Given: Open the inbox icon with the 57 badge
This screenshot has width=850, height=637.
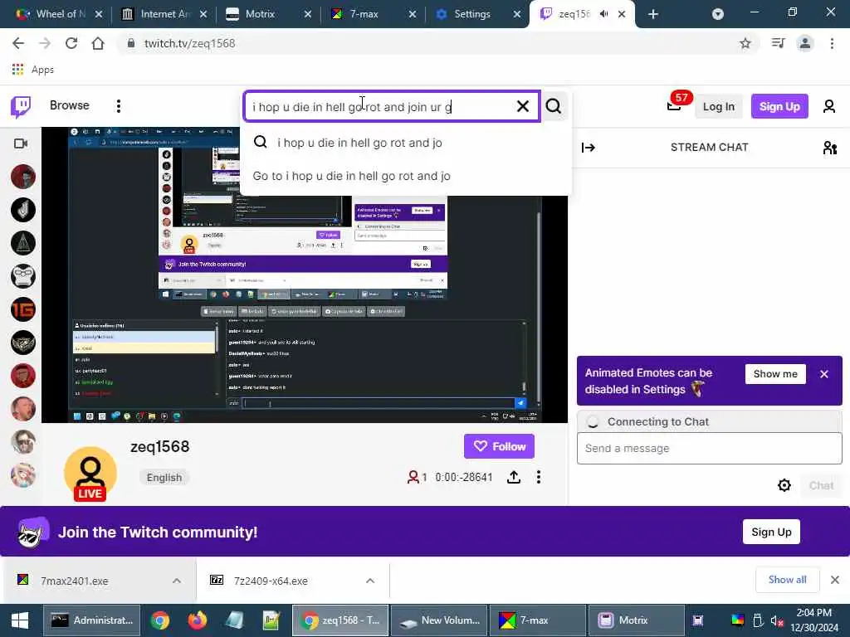Looking at the screenshot, I should point(674,105).
